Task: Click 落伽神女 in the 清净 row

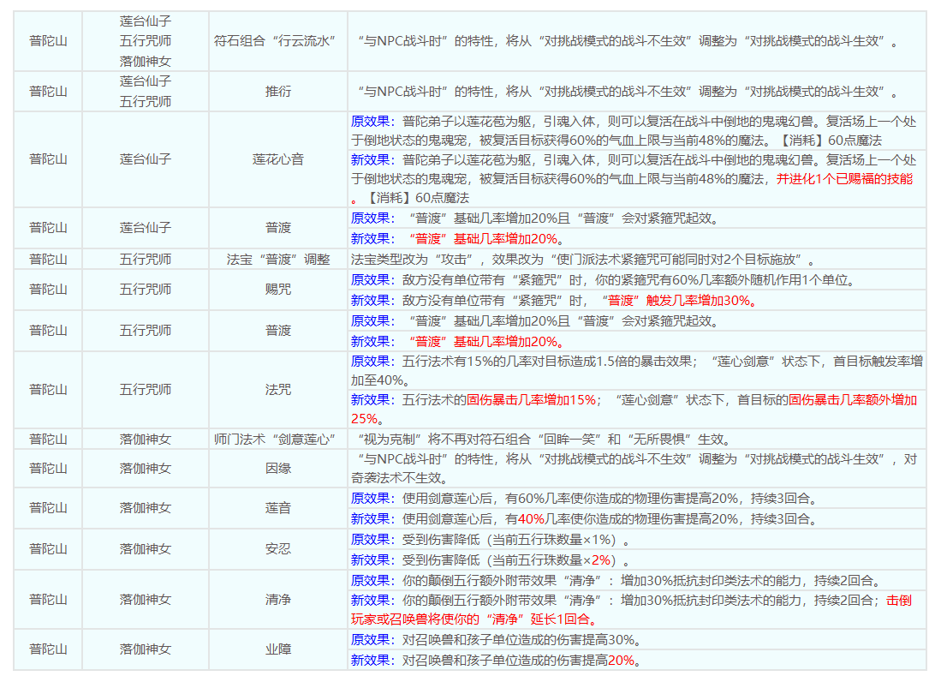Action: (146, 599)
